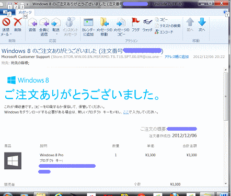The width and height of the screenshot is (231, 196).
Task: Click コピー in the actions group
Action: click(161, 19)
